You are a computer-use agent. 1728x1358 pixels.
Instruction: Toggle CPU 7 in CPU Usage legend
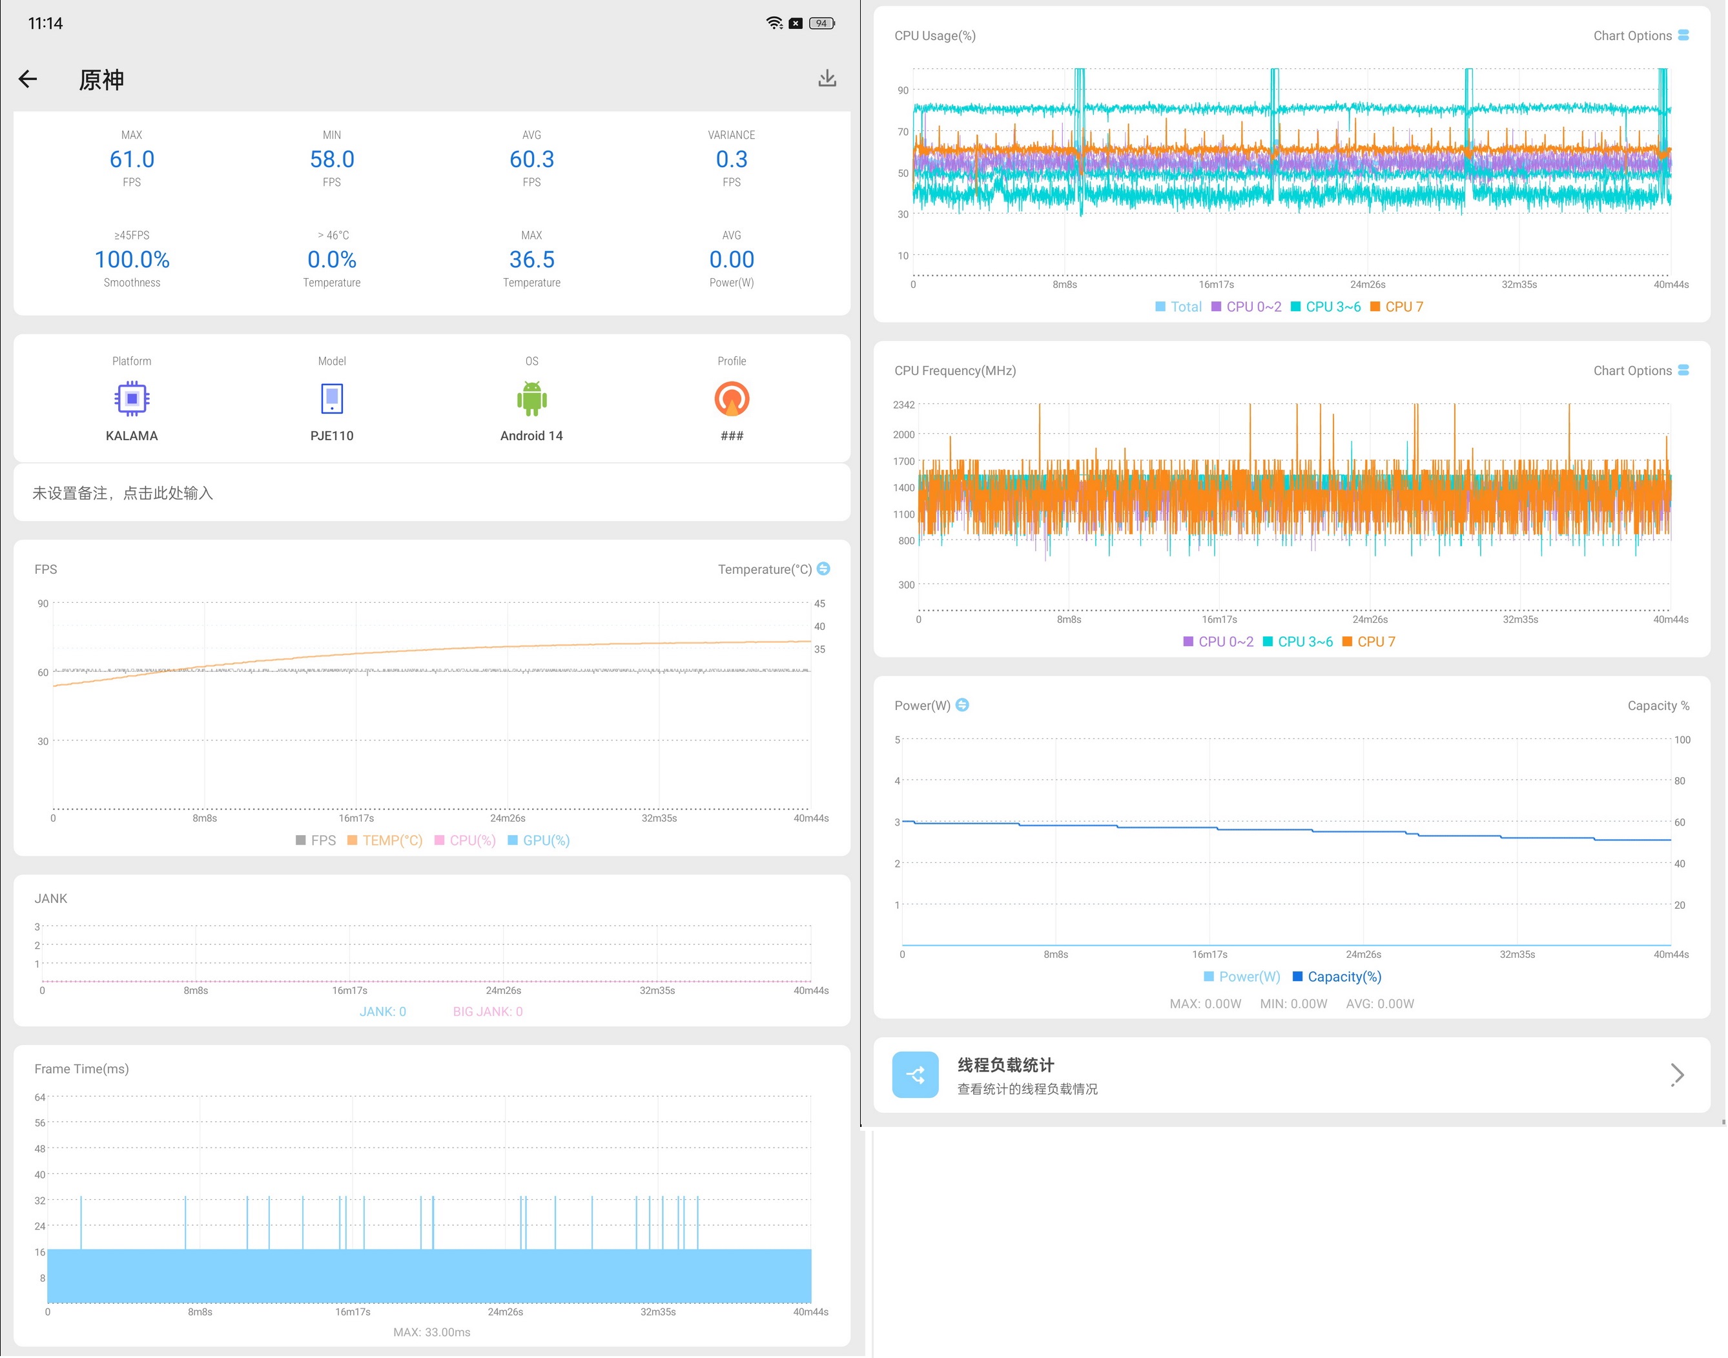click(x=1396, y=307)
